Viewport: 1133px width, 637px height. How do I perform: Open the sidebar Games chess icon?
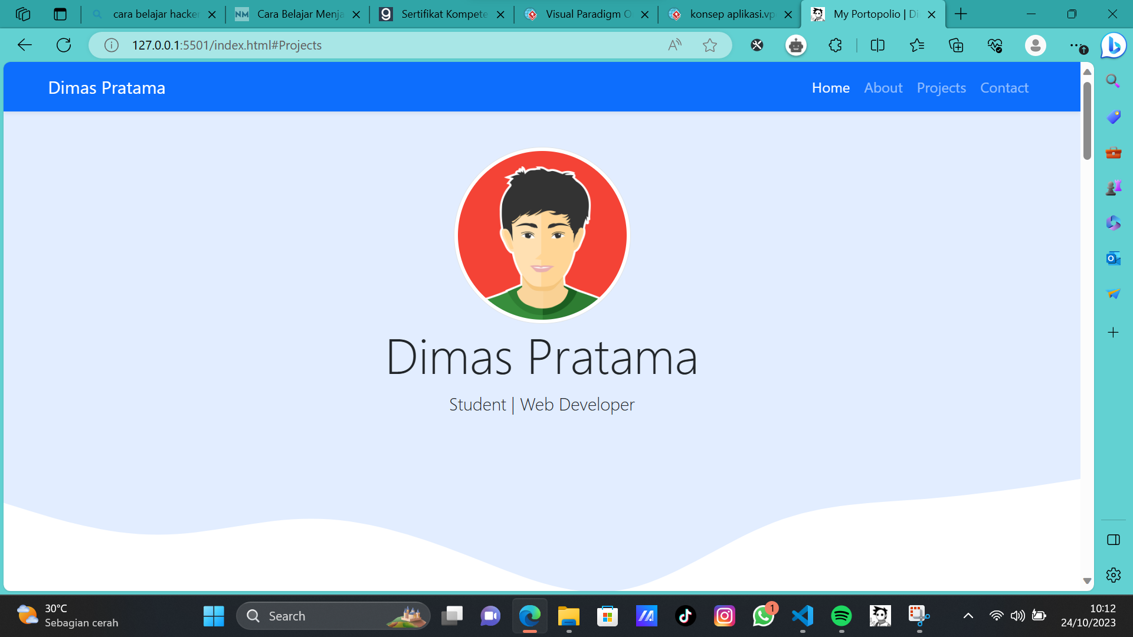1113,188
